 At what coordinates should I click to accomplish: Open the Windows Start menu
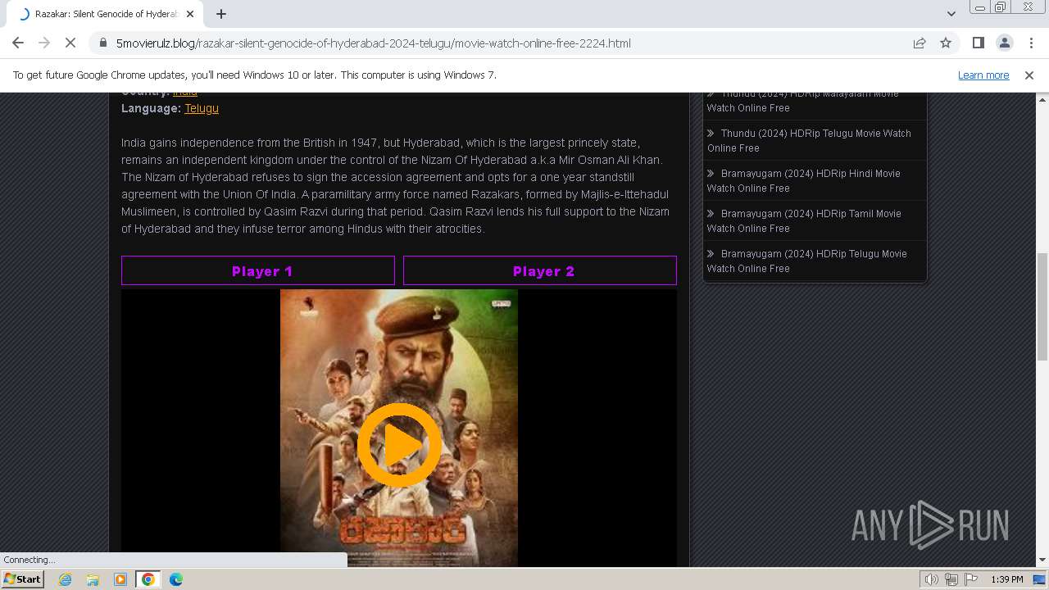click(23, 579)
